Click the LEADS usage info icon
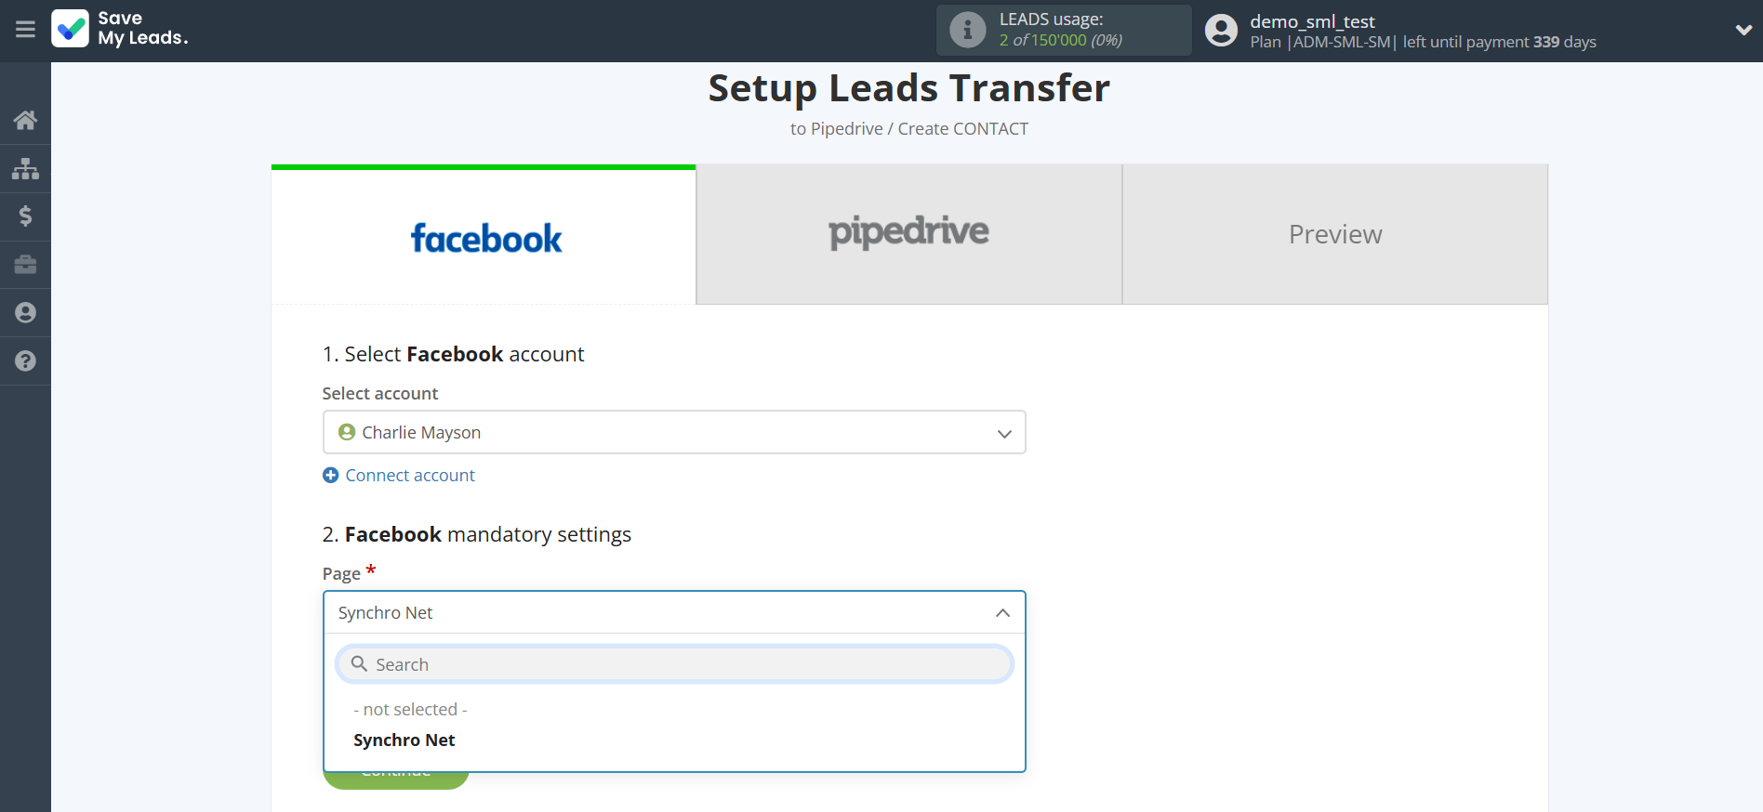 tap(967, 29)
